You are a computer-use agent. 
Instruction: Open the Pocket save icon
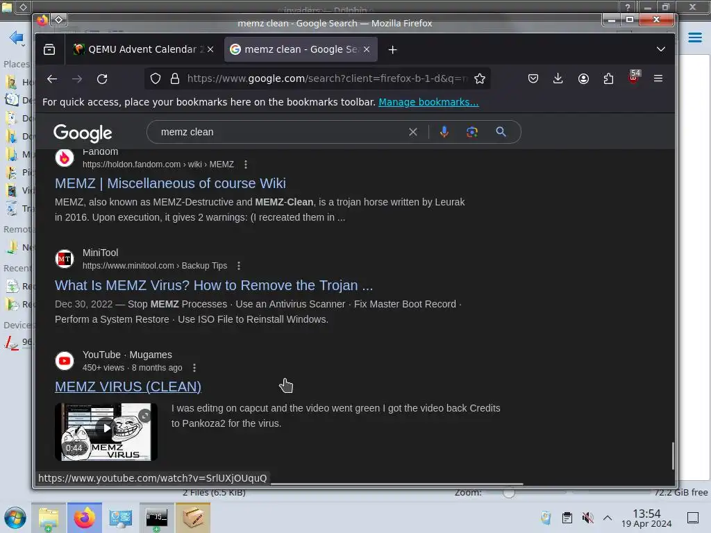click(533, 79)
